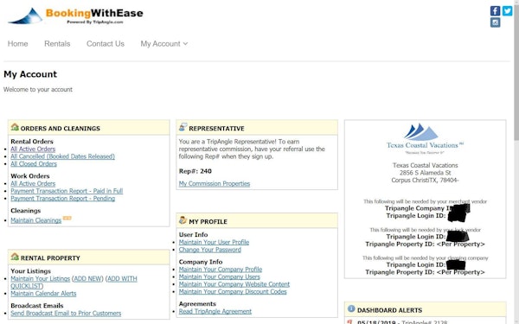Viewport: 519px width, 324px height.
Task: Open the Twitter social icon
Action: [507, 11]
